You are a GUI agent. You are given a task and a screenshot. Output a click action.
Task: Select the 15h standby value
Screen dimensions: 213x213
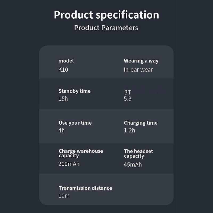click(x=63, y=99)
